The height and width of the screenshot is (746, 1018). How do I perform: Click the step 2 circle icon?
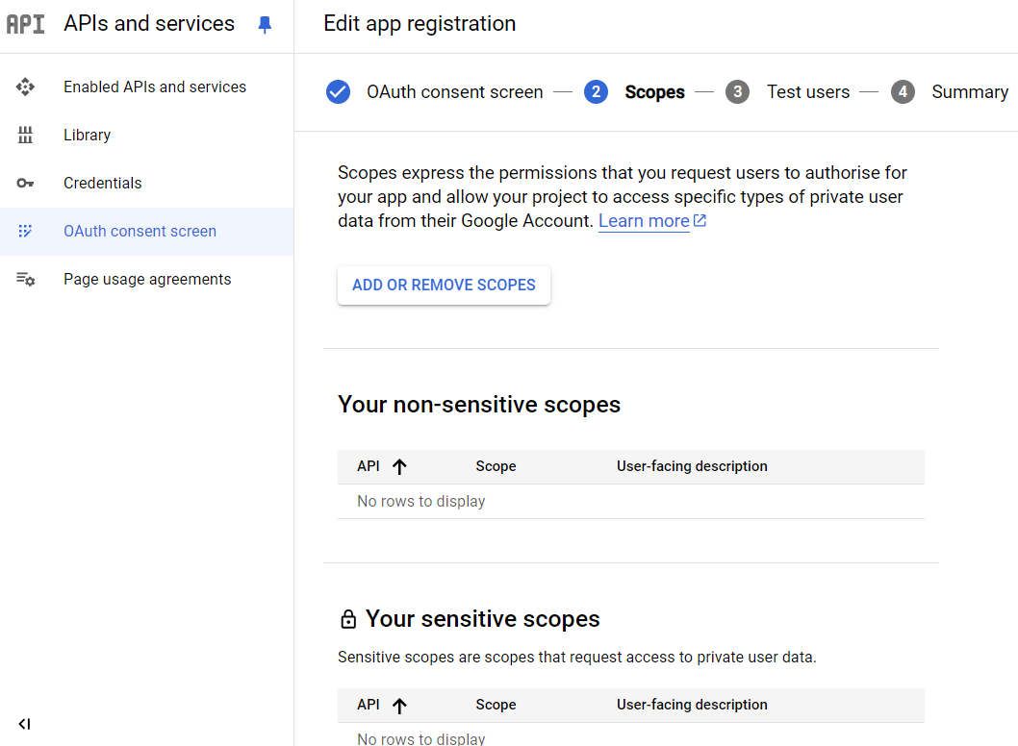pos(596,92)
